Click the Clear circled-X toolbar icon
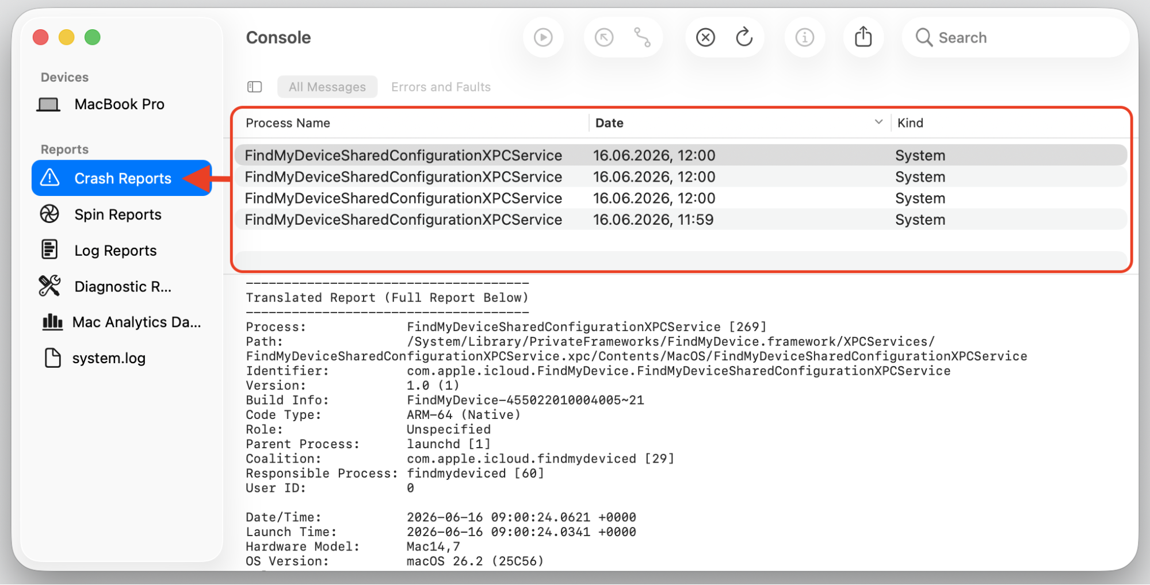Viewport: 1150px width, 585px height. (705, 37)
